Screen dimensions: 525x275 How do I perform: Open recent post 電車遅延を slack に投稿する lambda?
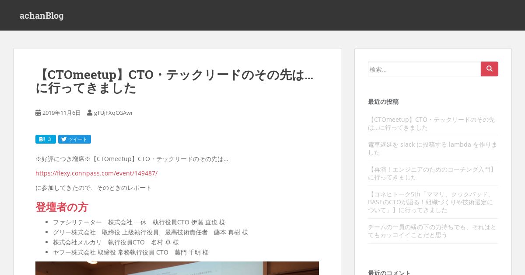point(433,148)
